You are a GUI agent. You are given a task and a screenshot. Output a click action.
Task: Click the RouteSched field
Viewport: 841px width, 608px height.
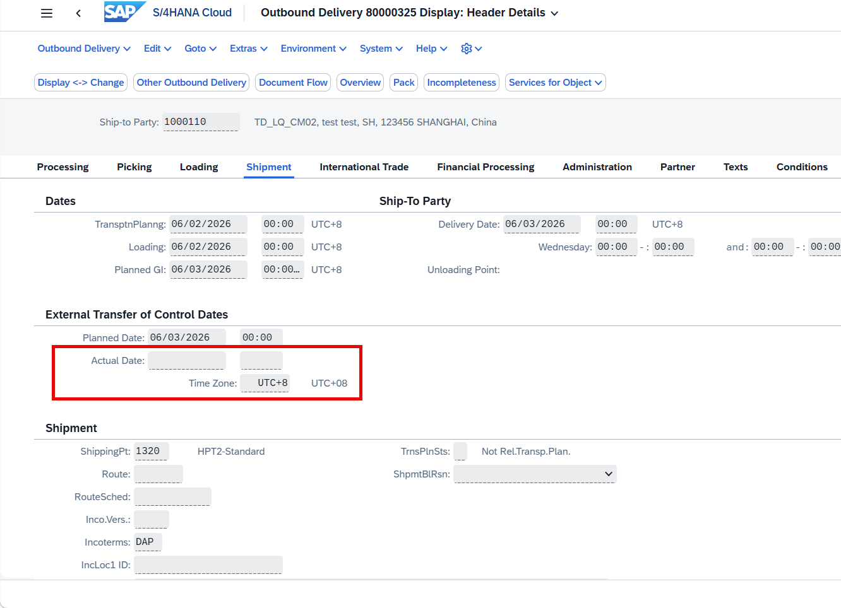(172, 496)
